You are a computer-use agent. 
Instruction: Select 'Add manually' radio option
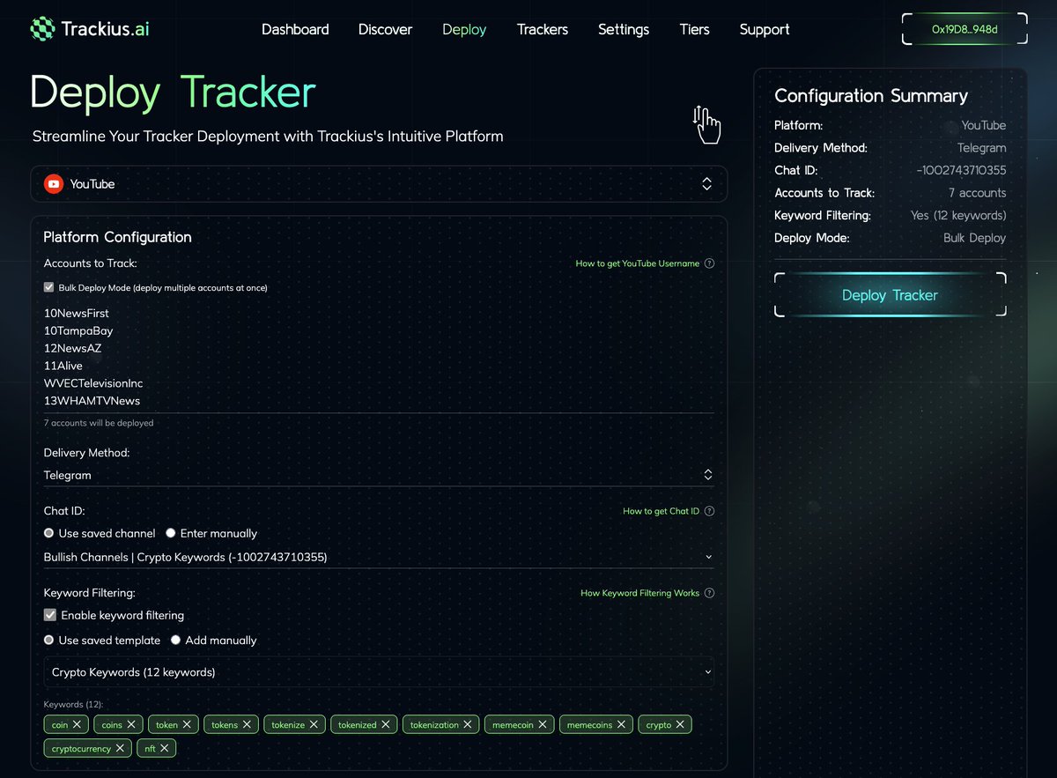176,641
